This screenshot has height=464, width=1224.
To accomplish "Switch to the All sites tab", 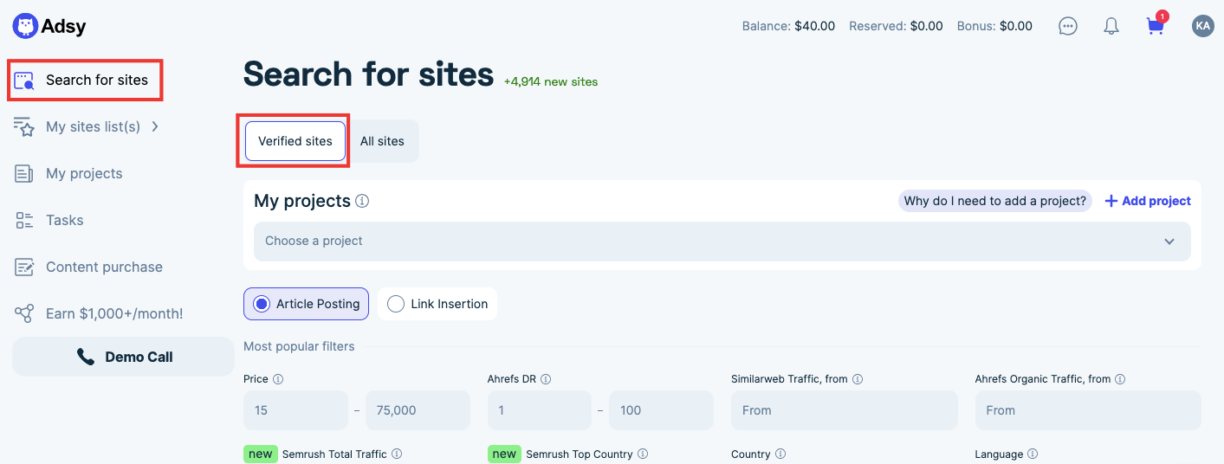I will 382,141.
